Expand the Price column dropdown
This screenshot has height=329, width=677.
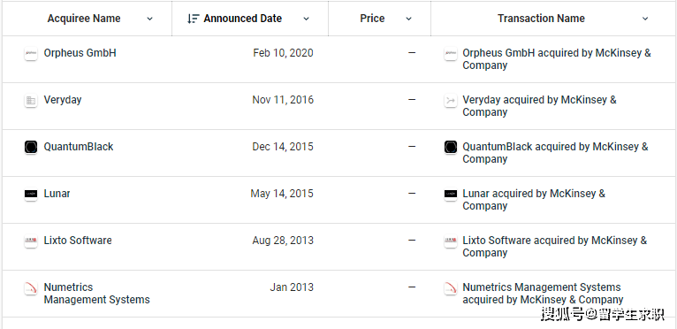(x=409, y=19)
